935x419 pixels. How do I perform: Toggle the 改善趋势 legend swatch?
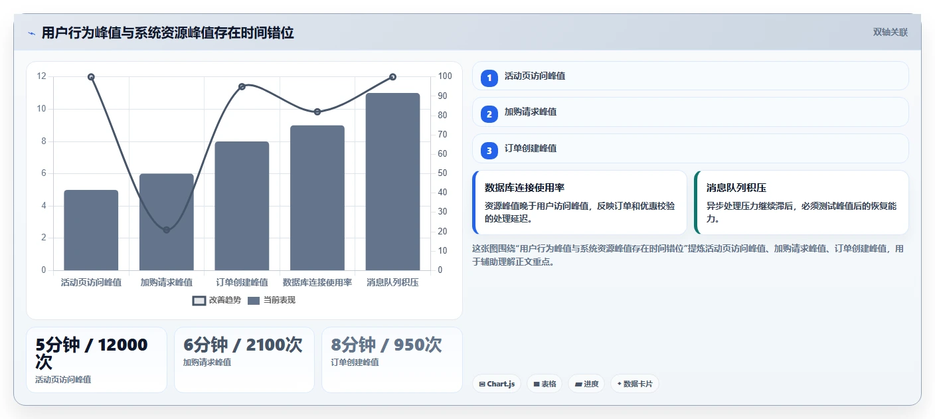click(x=199, y=300)
